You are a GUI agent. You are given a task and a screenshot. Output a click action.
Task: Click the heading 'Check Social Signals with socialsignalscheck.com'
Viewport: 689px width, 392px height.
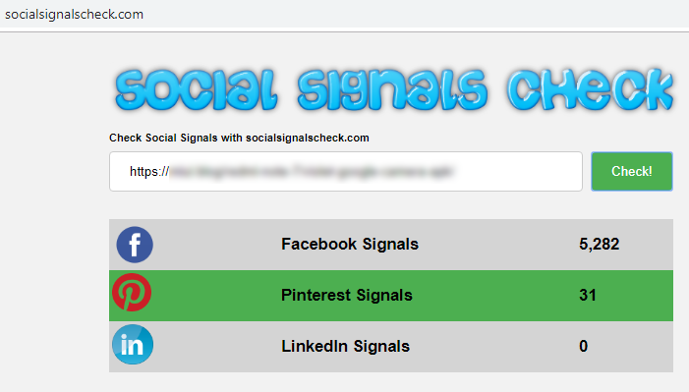pyautogui.click(x=239, y=138)
